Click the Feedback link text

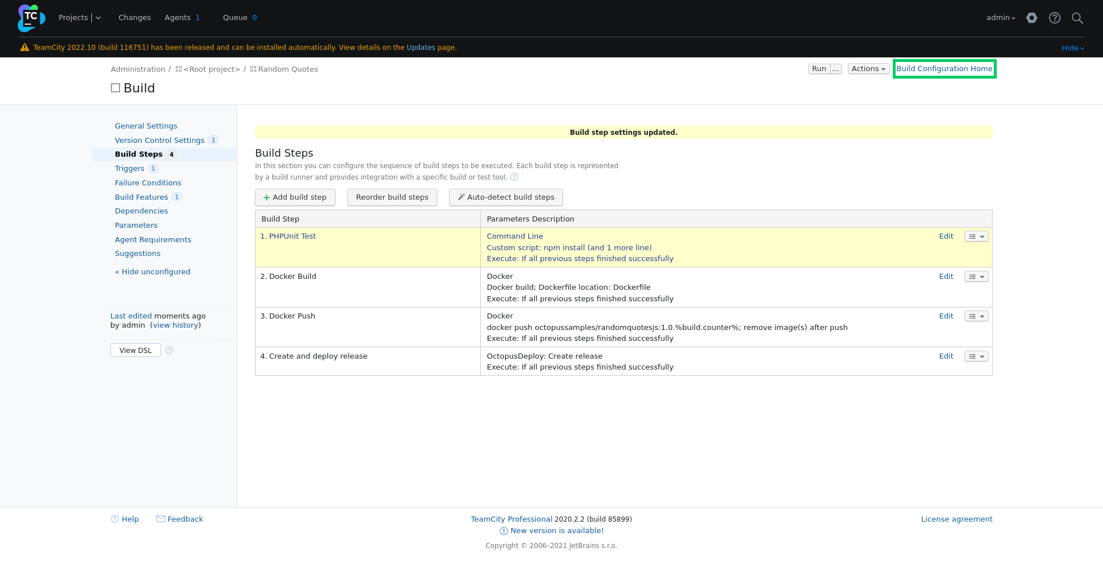click(x=186, y=519)
